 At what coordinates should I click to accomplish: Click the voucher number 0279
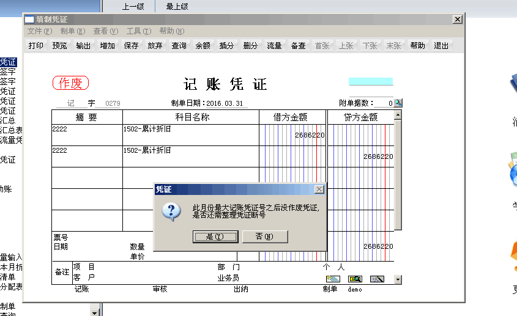(x=113, y=103)
